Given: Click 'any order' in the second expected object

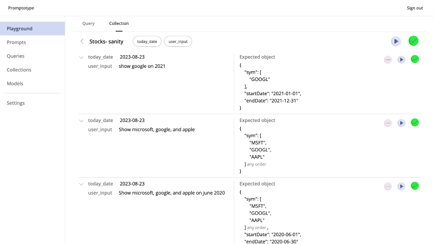Looking at the screenshot, I should coord(256,164).
